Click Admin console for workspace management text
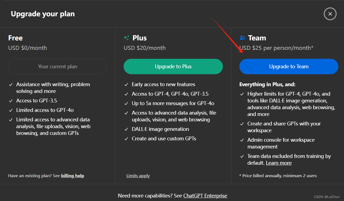Viewport: 344px width, 201px height. (x=281, y=143)
